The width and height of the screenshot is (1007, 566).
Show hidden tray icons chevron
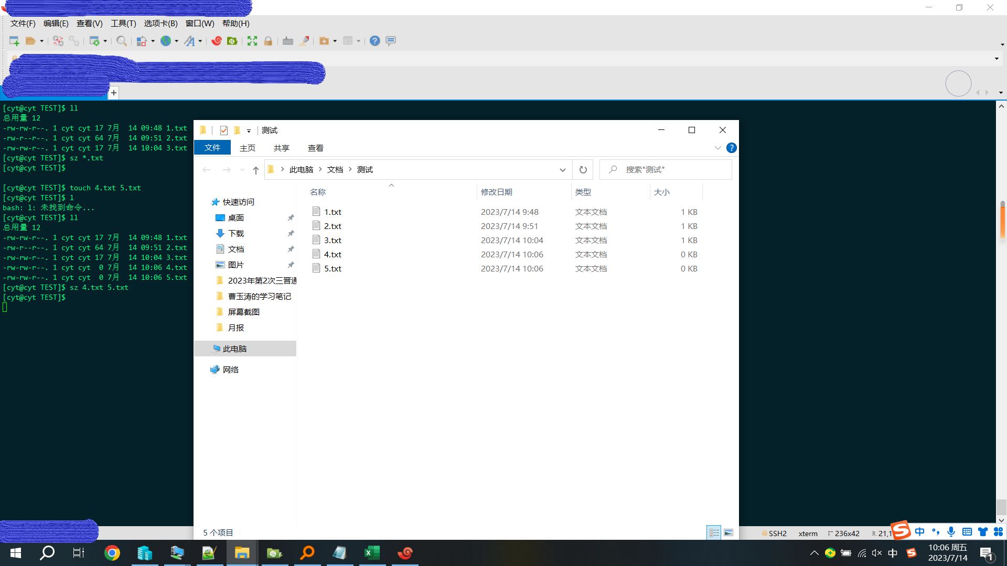click(814, 553)
